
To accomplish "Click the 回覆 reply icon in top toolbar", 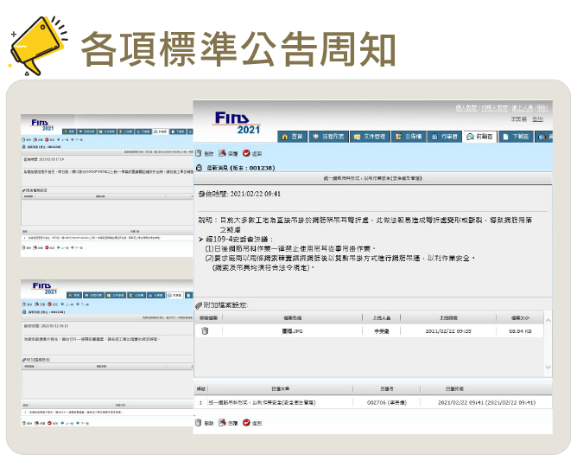I will (226, 153).
